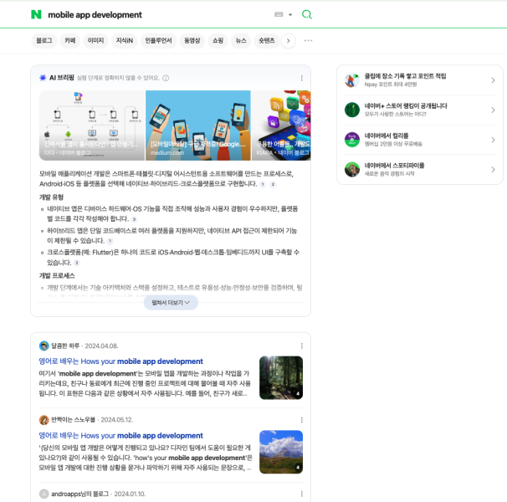Select the 숏텐츠 tab
This screenshot has width=507, height=502.
[266, 41]
